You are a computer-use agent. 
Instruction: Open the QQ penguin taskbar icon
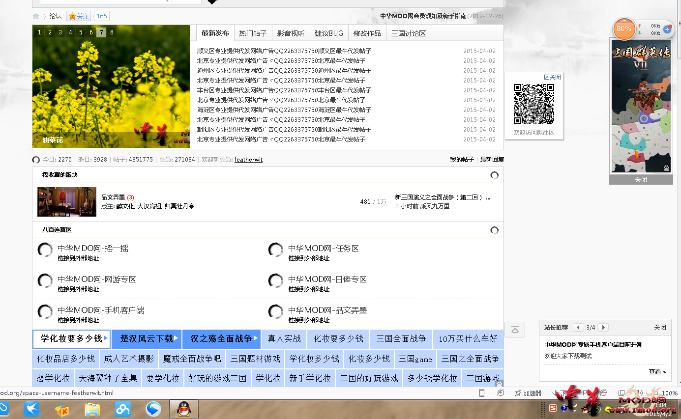point(184,409)
